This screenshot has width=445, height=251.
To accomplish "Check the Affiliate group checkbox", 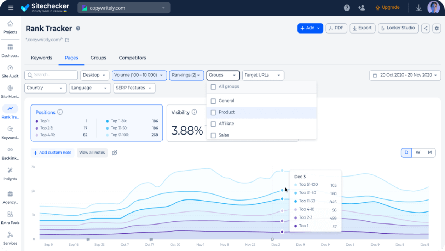I will click(x=213, y=124).
